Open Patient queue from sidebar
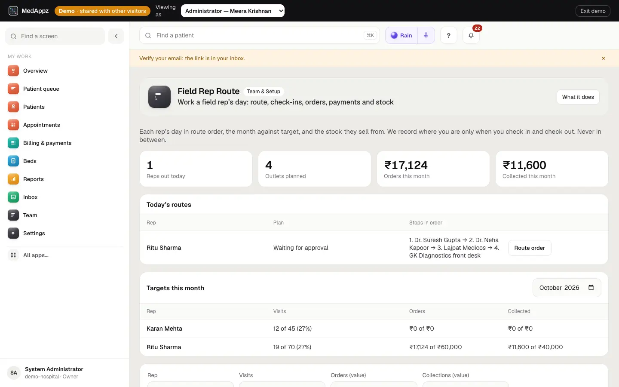Image resolution: width=619 pixels, height=387 pixels. point(64,89)
